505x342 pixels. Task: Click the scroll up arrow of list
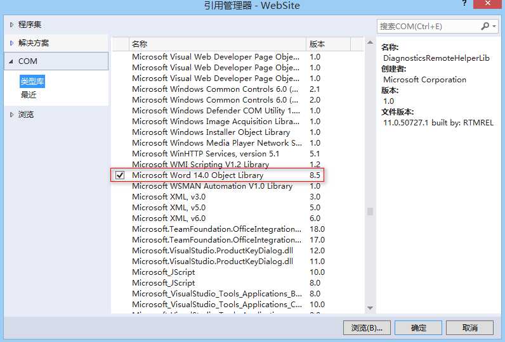(370, 42)
